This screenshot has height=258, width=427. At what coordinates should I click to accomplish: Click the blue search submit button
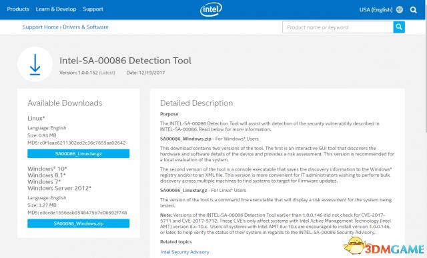pos(399,27)
